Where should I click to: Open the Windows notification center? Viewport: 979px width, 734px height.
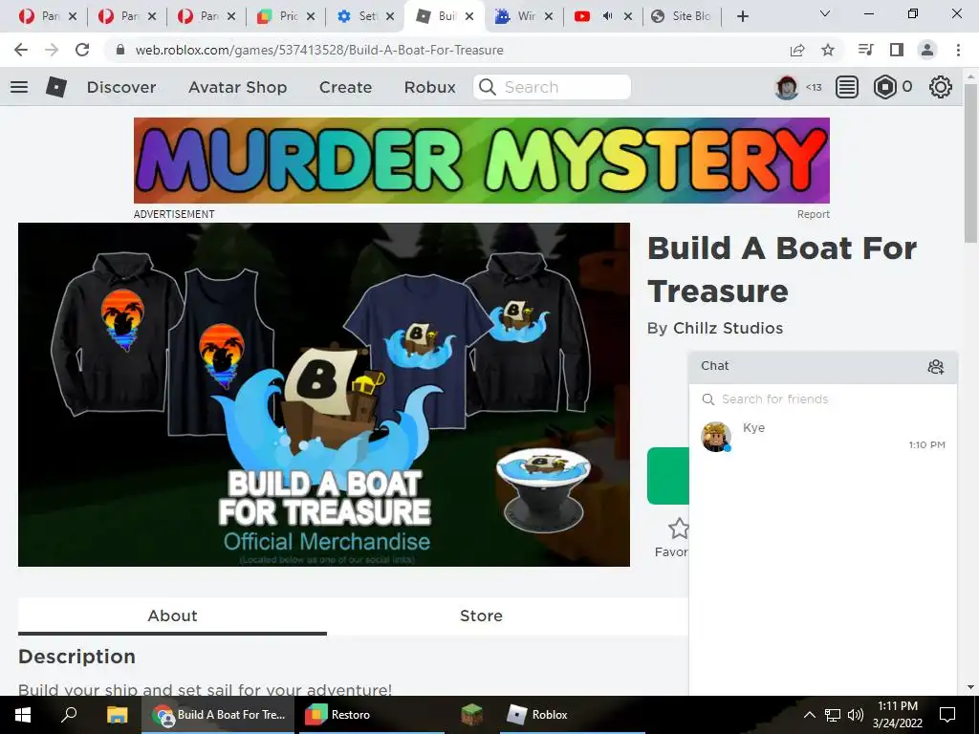pos(947,715)
